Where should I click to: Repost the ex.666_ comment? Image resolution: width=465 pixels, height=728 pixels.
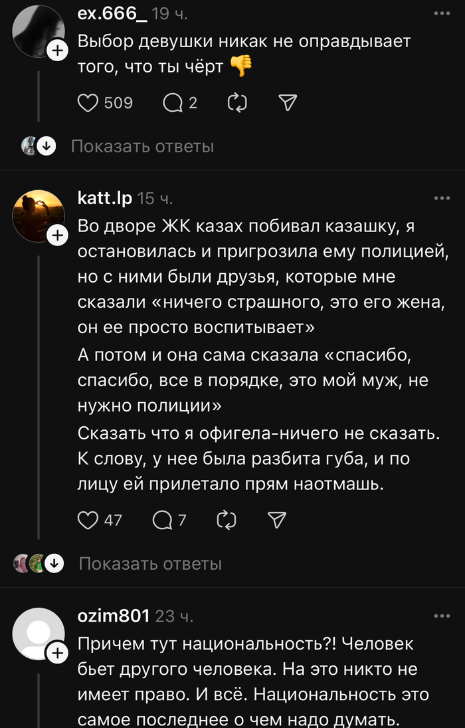[237, 103]
